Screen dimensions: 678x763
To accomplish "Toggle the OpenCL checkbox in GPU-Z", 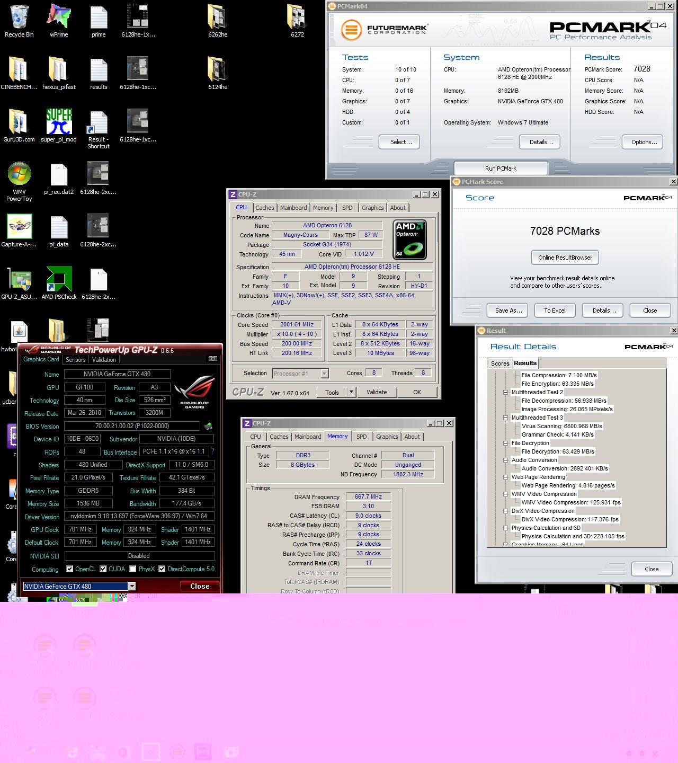I will click(x=70, y=569).
